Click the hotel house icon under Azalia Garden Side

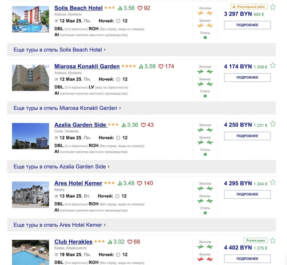[x=205, y=154]
